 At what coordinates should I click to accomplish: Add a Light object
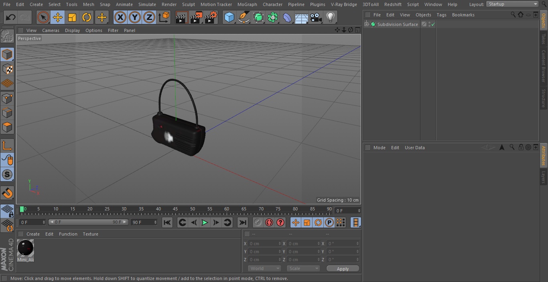tap(331, 17)
